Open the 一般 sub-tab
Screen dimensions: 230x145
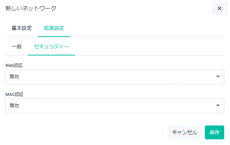(x=17, y=46)
